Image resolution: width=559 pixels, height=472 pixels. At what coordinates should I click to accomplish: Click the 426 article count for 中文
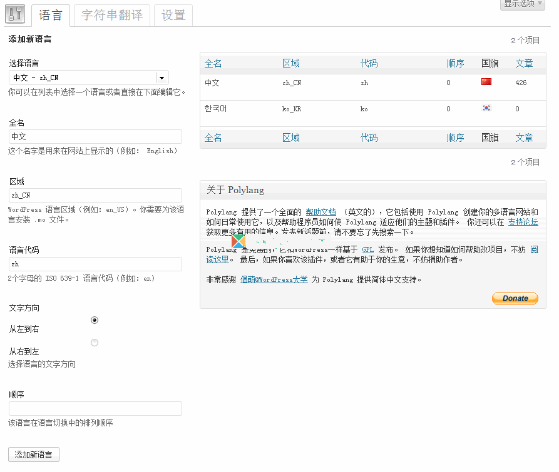click(x=521, y=83)
